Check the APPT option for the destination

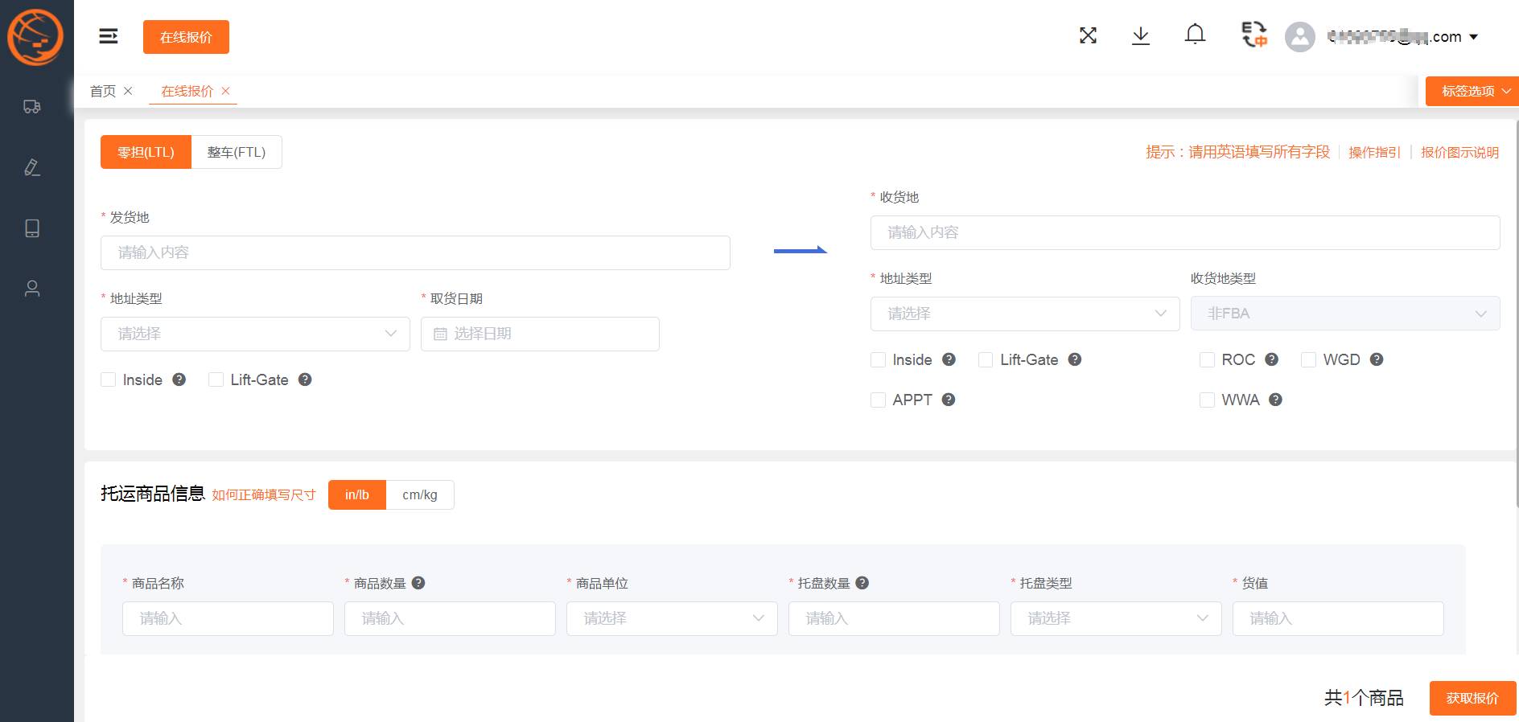click(x=879, y=400)
